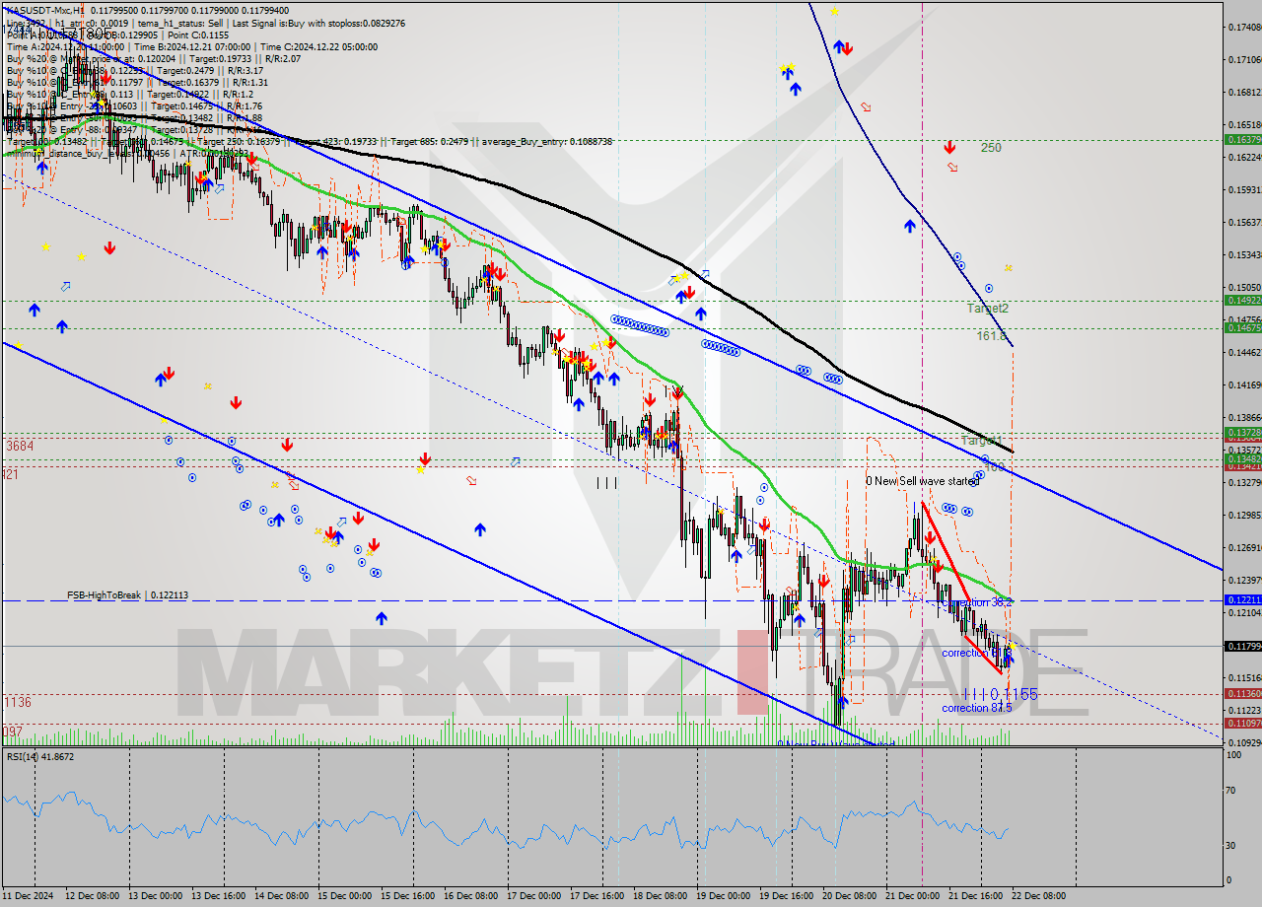Screen dimensions: 1262x907
Task: Select the 'correction 38.2' label
Action: (977, 602)
